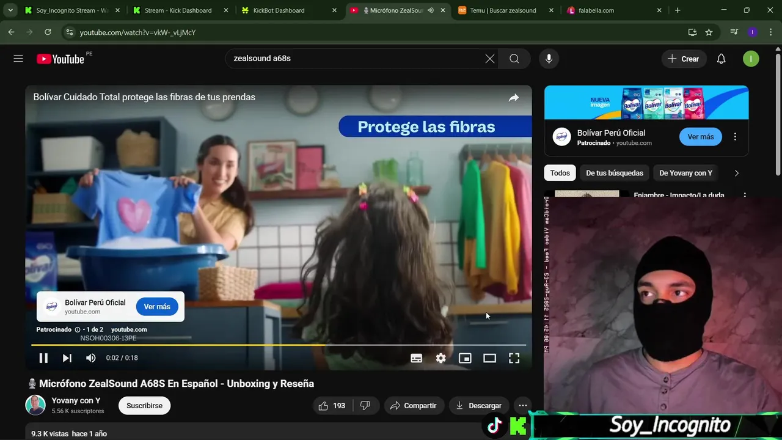Enter full screen mode
The height and width of the screenshot is (440, 782).
pyautogui.click(x=514, y=359)
